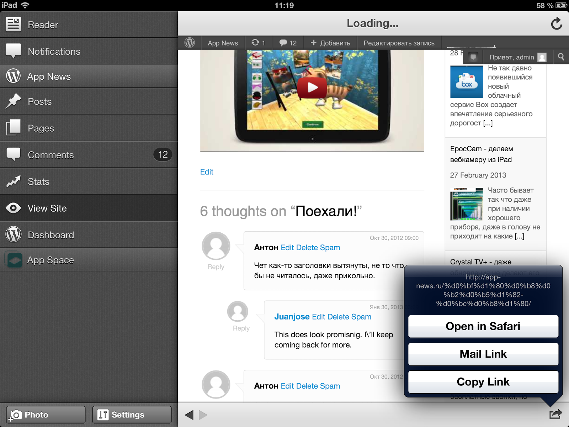Open admin bar comments count 12
The image size is (569, 427).
[x=288, y=43]
